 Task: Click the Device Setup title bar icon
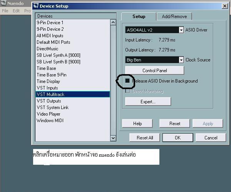coord(36,6)
